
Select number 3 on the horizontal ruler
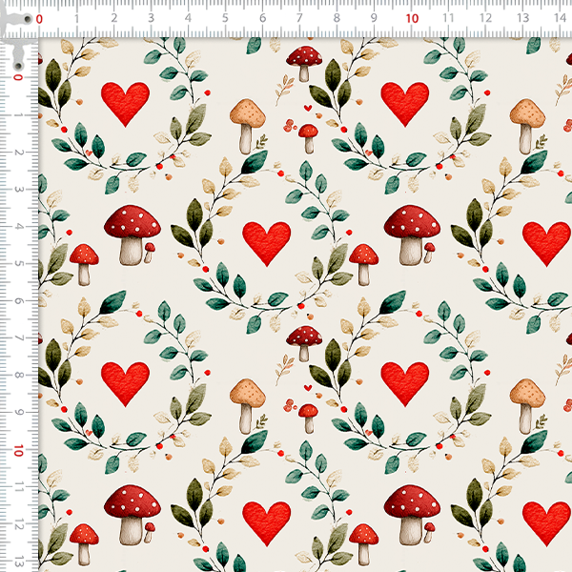coord(151,17)
